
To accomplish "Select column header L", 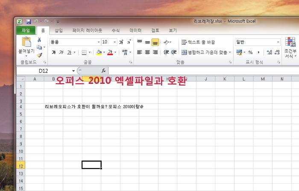I will click(x=244, y=79).
